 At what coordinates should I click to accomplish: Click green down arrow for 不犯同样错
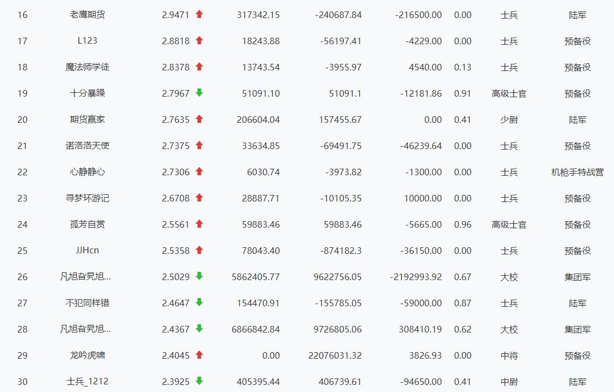(199, 303)
